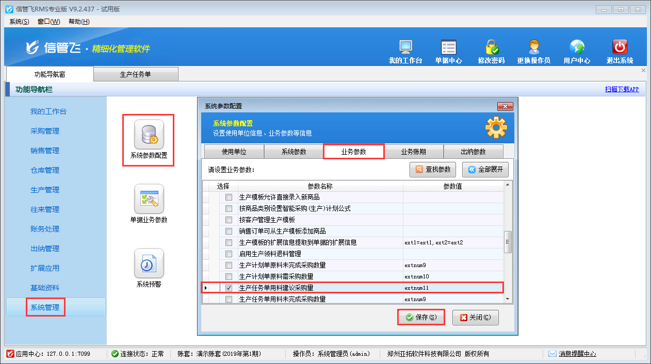This screenshot has height=364, width=651.
Task: Check 按客户管理生产模板 checkbox
Action: pos(229,220)
